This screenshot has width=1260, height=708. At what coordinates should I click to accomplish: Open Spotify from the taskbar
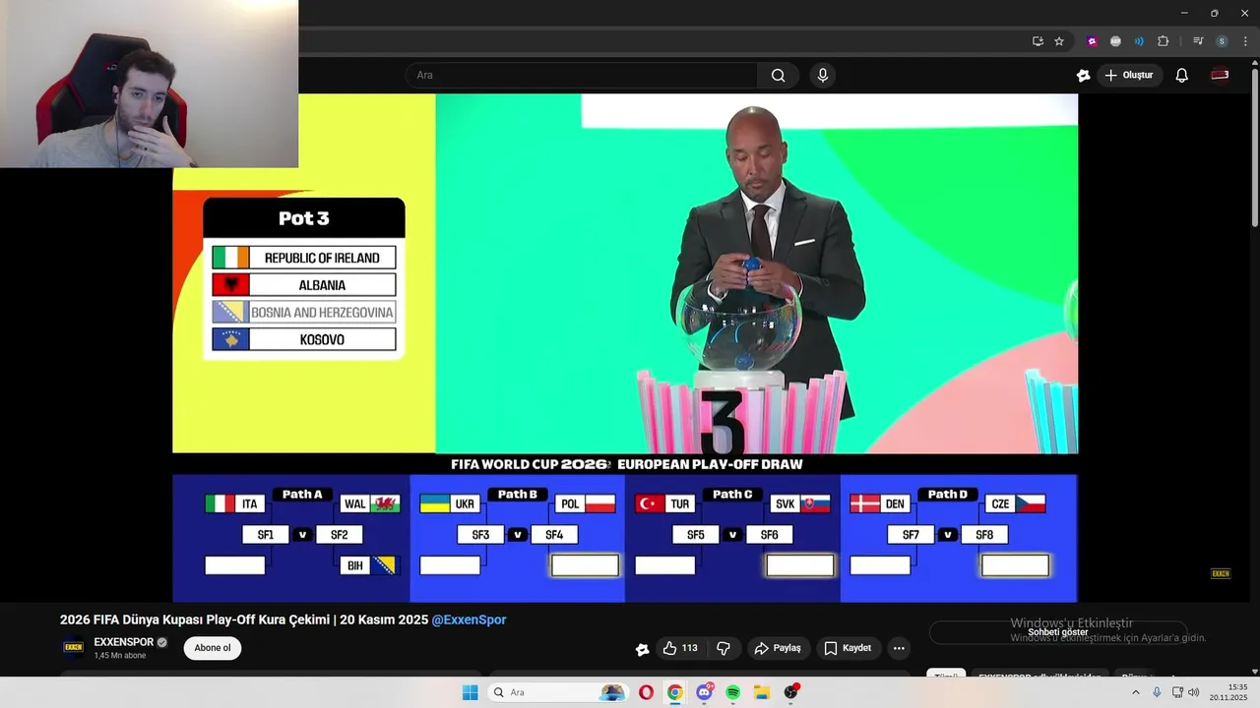click(x=733, y=692)
